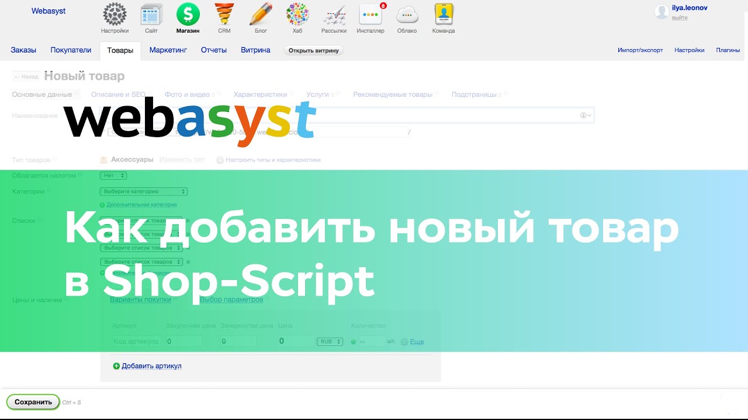Select the Товары tab

120,51
